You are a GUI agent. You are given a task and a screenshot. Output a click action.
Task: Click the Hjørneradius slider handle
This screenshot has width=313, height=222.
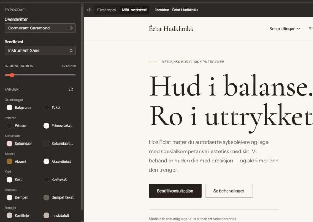click(x=12, y=75)
